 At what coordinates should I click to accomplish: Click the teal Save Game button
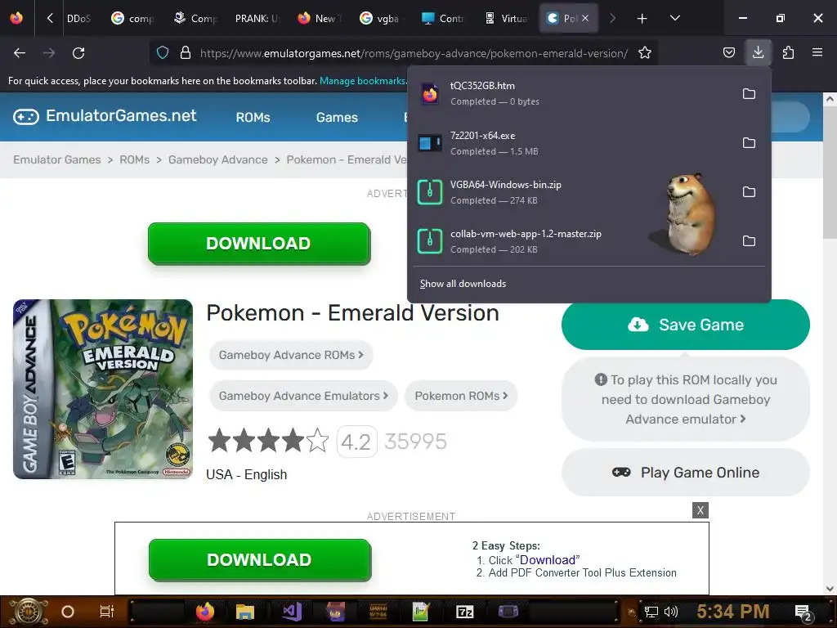coord(686,325)
